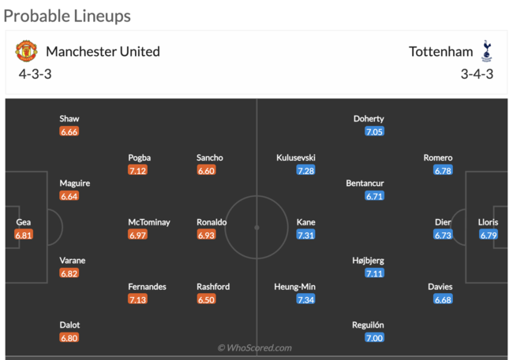
Task: Click Dalot's 6.80 rating badge
Action: point(69,338)
